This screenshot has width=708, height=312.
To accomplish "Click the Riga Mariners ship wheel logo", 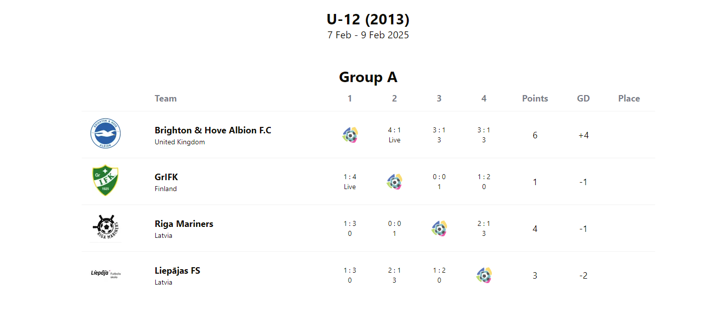I will [x=106, y=228].
